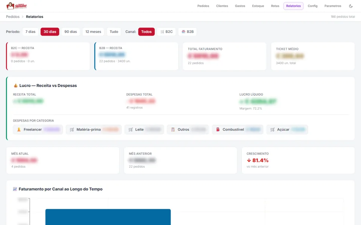
Task: Click the blue bar in the revenue chart
Action: (x=108, y=217)
